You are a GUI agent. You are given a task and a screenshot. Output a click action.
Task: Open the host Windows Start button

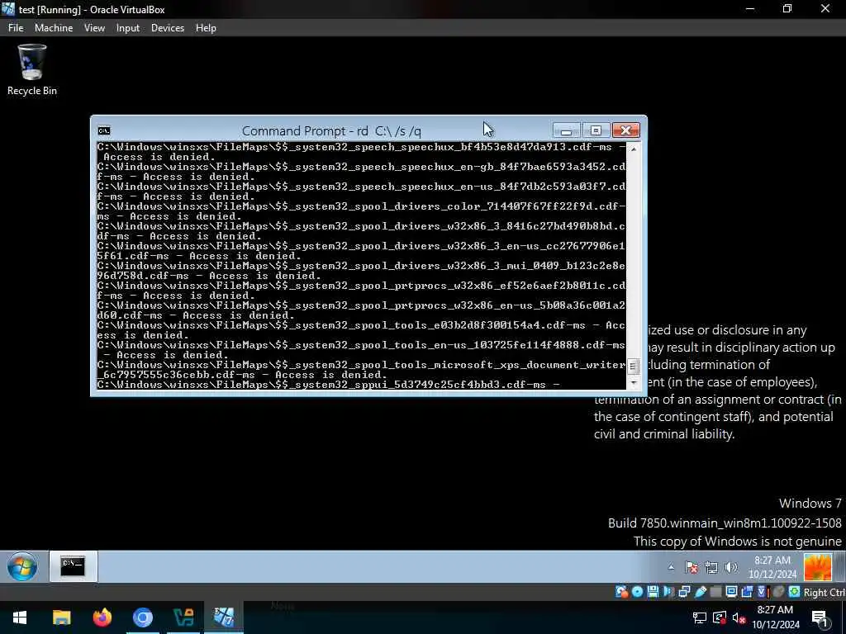coord(20,617)
